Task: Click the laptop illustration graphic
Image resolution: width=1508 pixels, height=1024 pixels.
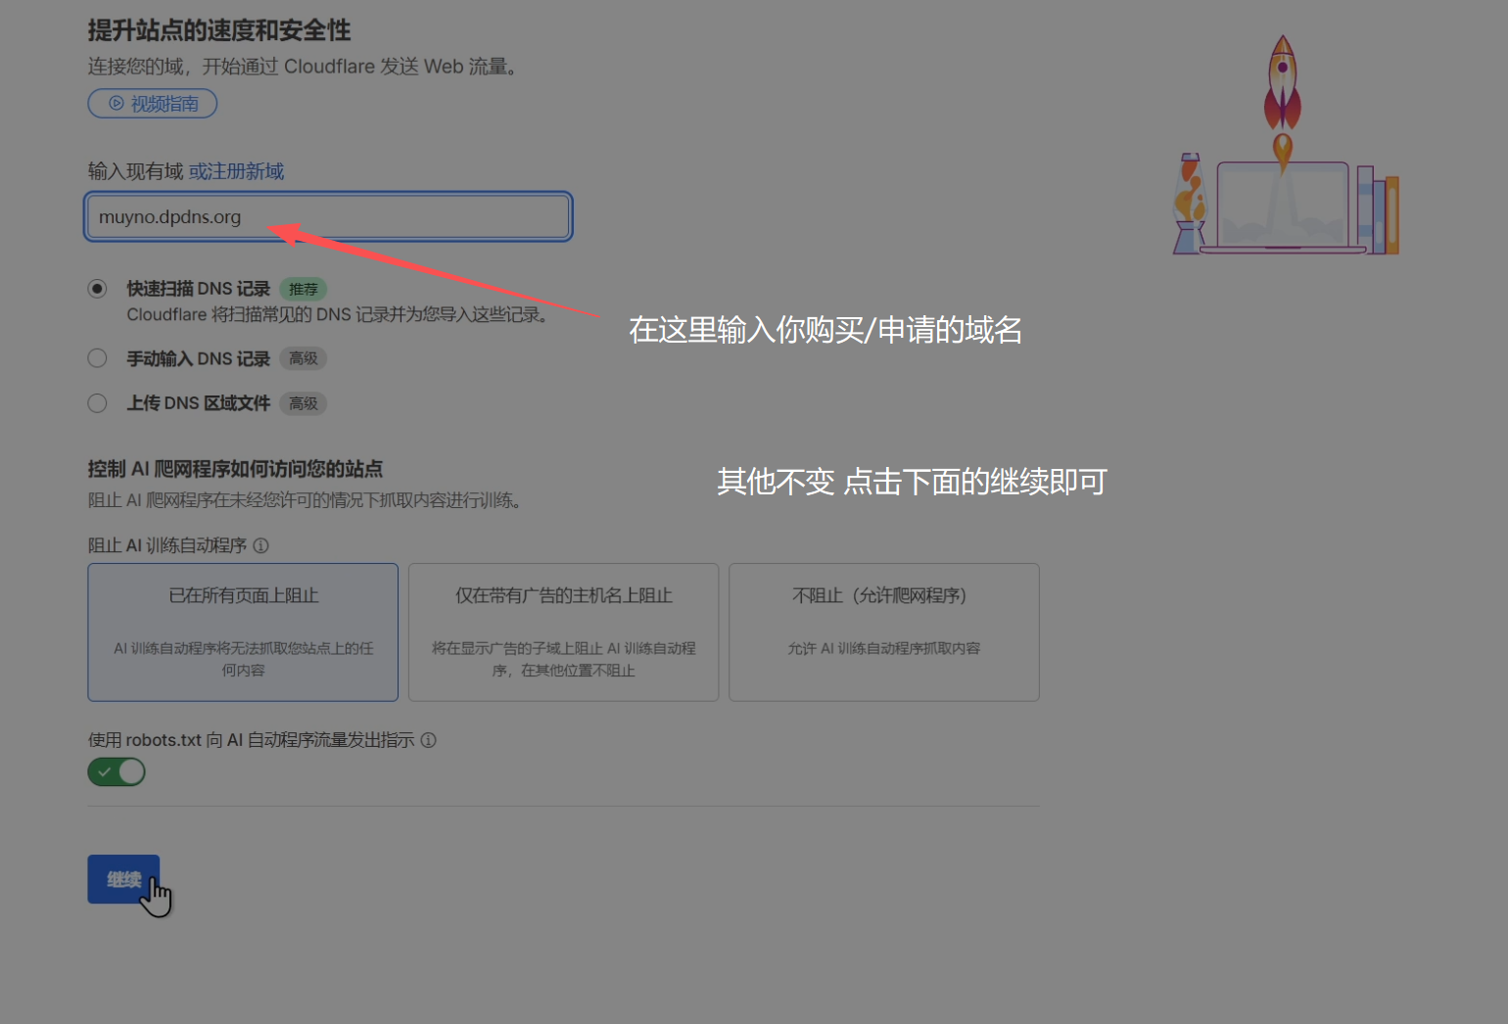Action: (1282, 208)
